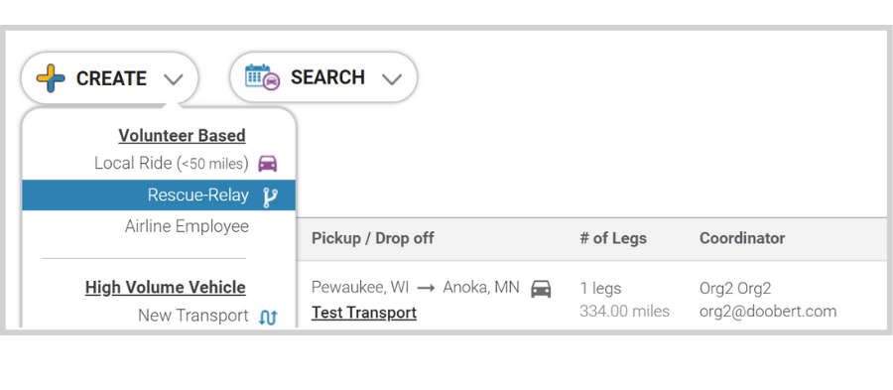The width and height of the screenshot is (893, 390).
Task: Click the purple car Local Ride icon
Action: click(x=268, y=164)
